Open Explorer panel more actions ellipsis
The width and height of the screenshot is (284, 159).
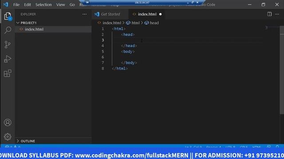pyautogui.click(x=84, y=14)
